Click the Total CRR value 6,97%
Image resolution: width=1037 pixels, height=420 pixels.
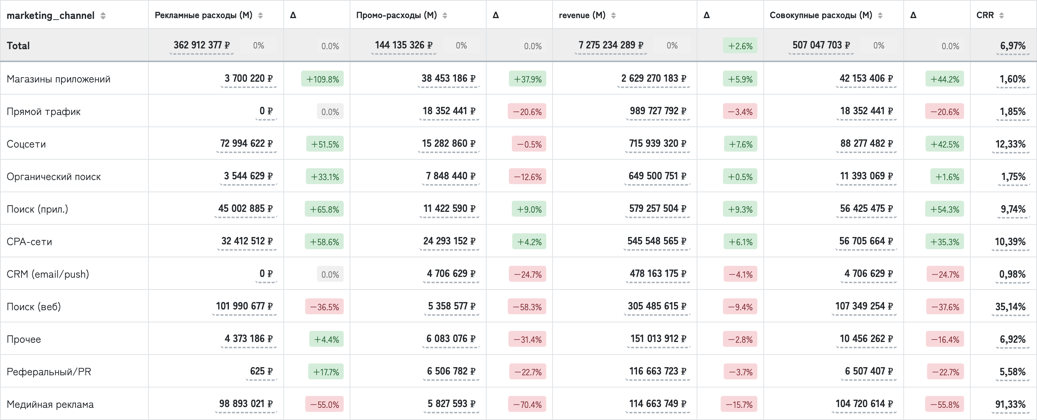click(x=1013, y=46)
